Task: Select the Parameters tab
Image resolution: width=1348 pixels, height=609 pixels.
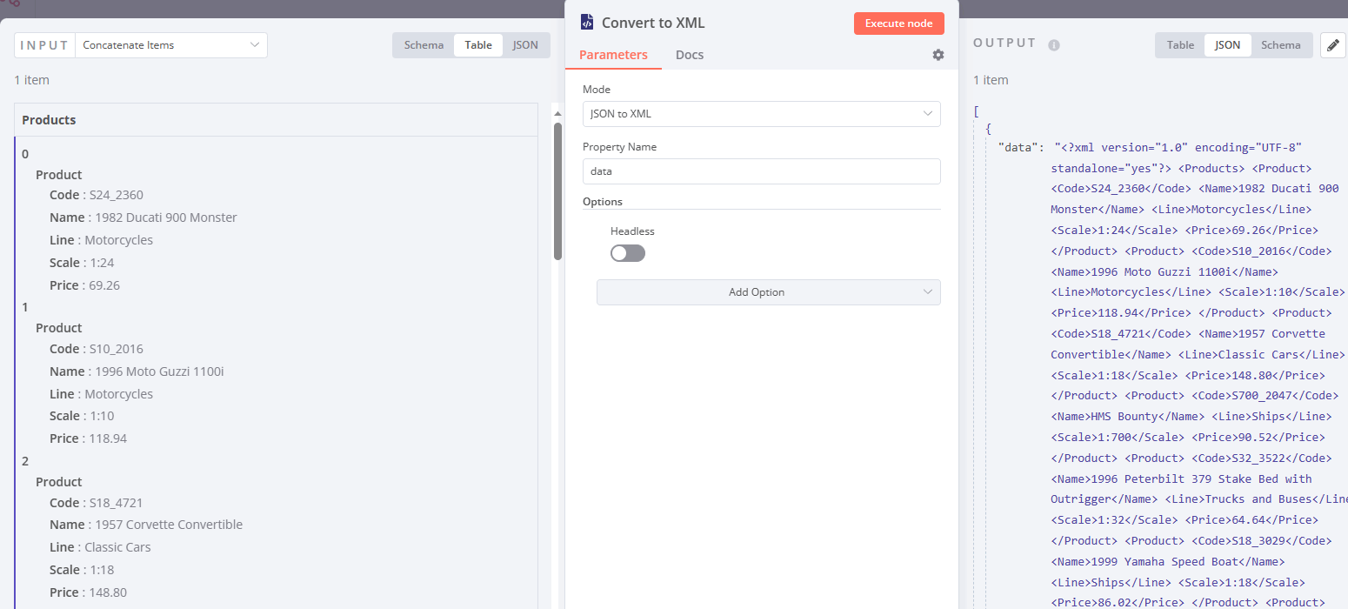Action: tap(613, 54)
